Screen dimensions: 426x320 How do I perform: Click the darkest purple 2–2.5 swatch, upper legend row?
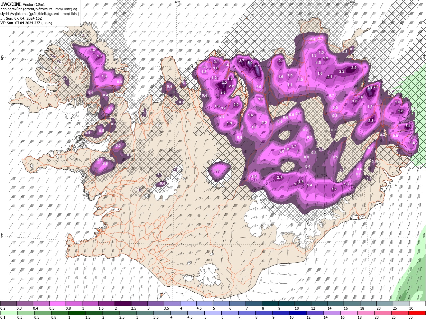(122, 304)
